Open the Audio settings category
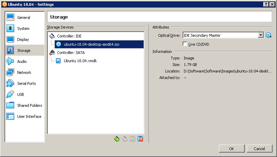Screen dimensions: 277x157 tap(25, 61)
